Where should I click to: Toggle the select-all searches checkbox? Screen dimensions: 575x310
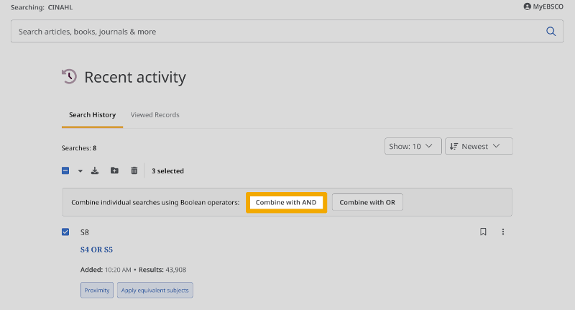(65, 170)
